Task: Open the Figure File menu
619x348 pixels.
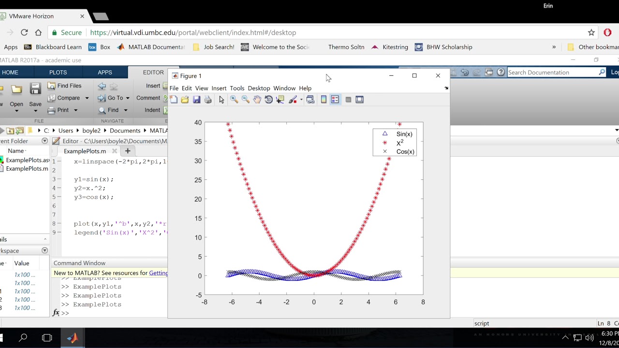Action: tap(174, 88)
